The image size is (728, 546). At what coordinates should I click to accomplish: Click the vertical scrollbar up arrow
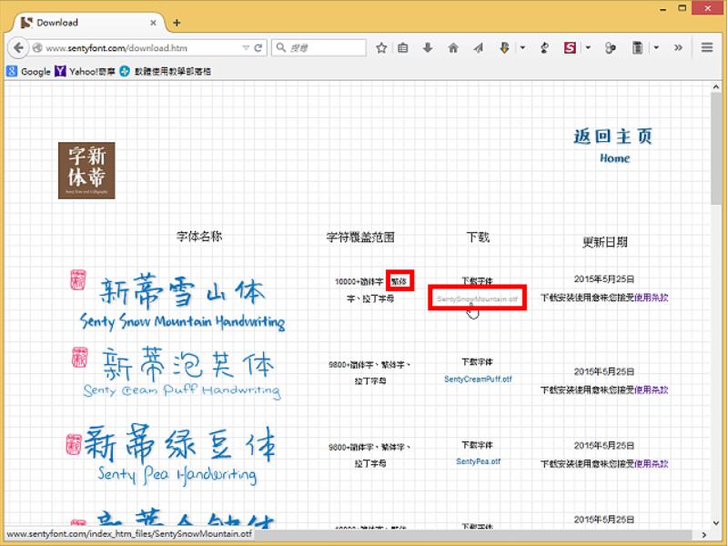pyautogui.click(x=716, y=86)
